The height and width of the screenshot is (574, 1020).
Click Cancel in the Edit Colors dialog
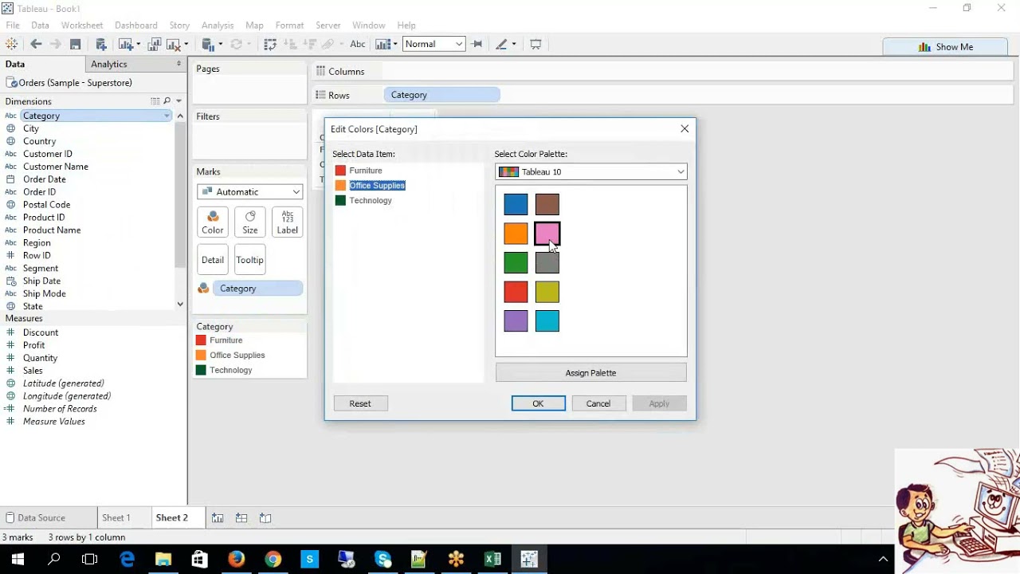[x=598, y=403]
